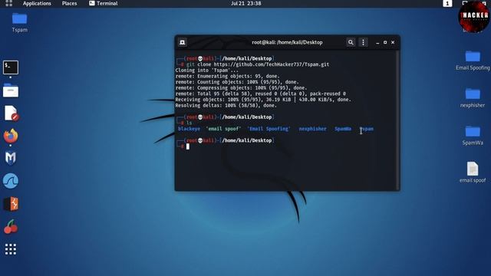This screenshot has width=491, height=276.
Task: Click 'nexphisher' in the ls output
Action: [x=312, y=129]
